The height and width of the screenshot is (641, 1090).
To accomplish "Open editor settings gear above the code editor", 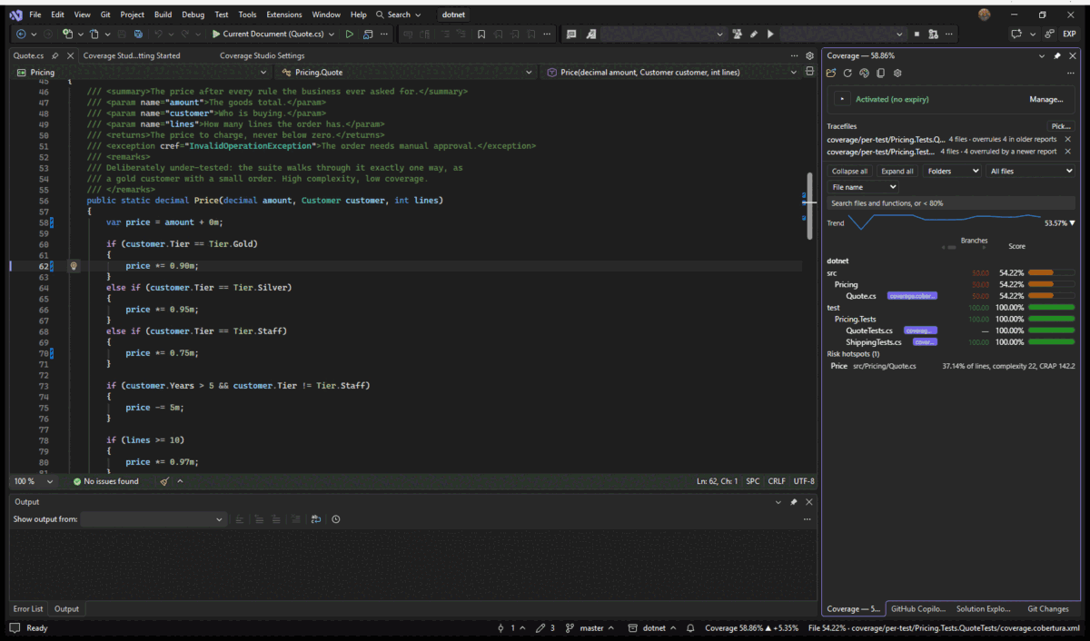I will tap(809, 55).
